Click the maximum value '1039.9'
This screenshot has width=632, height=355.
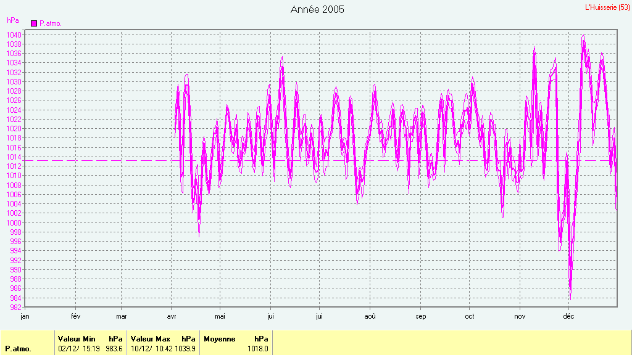(185, 349)
